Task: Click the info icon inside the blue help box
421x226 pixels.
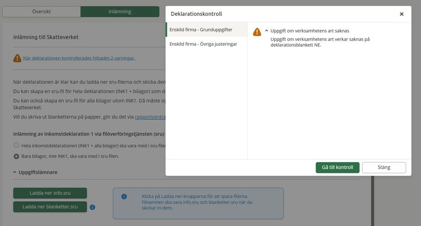Action: (x=124, y=196)
